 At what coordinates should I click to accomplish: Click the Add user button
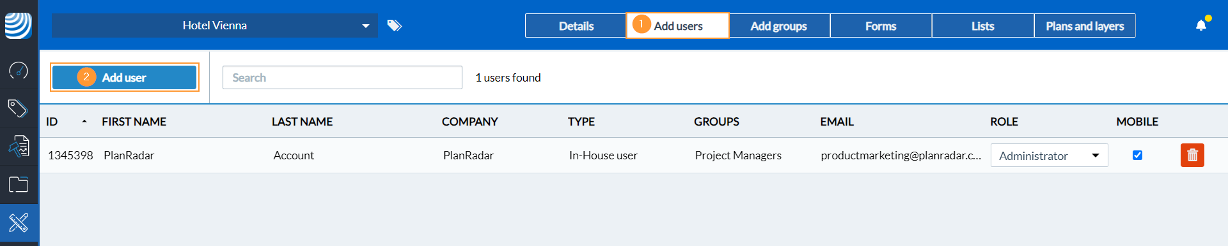pos(125,77)
